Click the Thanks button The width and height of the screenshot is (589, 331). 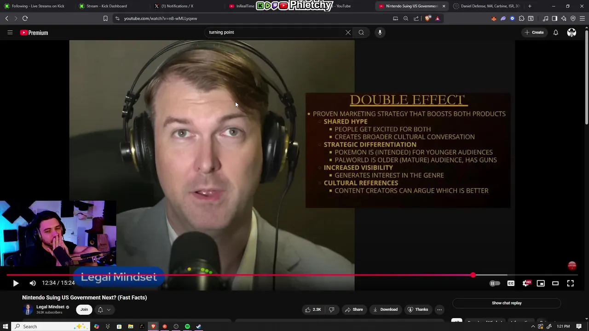tap(418, 309)
